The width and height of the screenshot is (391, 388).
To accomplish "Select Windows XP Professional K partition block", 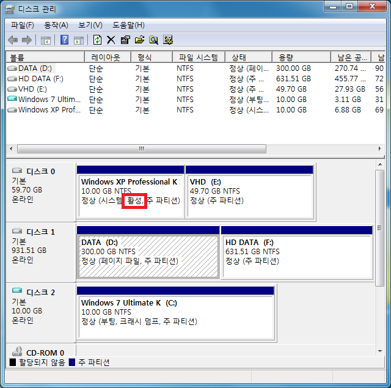I will point(130,192).
